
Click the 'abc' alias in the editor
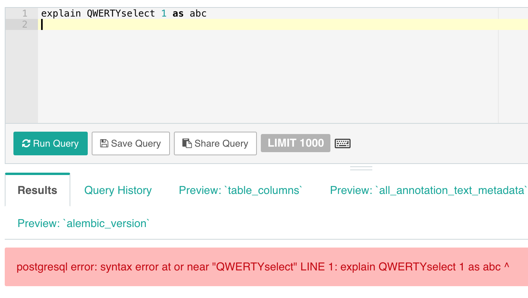[x=198, y=13]
